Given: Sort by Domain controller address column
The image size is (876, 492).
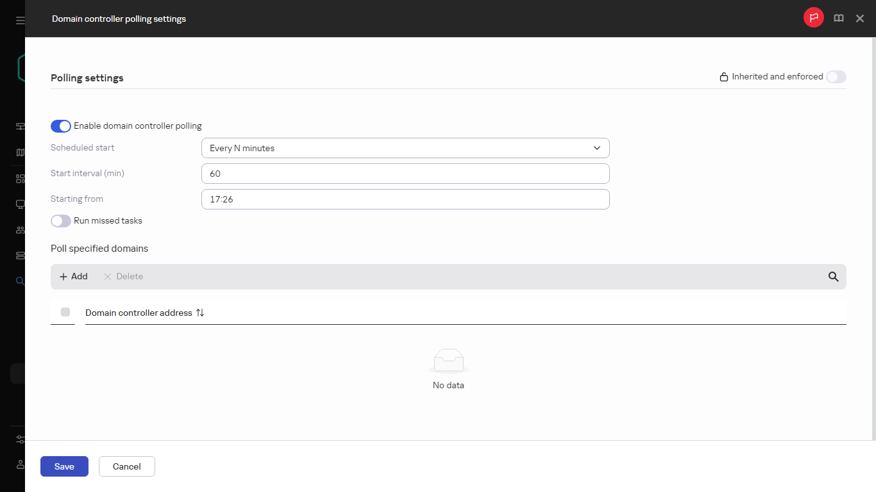Looking at the screenshot, I should click(199, 313).
